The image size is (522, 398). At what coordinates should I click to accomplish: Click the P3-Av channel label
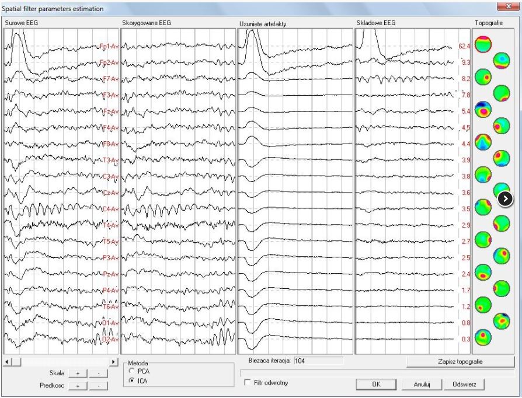click(110, 258)
